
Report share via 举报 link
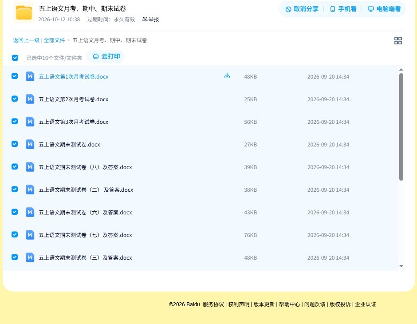click(x=151, y=20)
